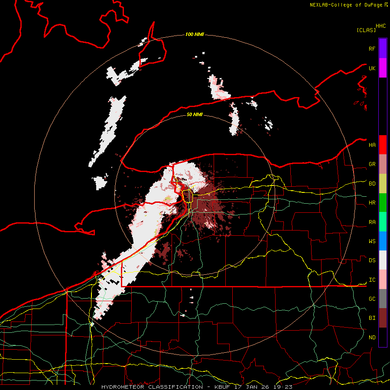Click the UK legend label
The height and width of the screenshot is (390, 390).
click(x=372, y=68)
